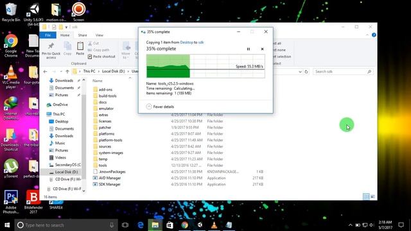This screenshot has width=411, height=231.
Task: Open Explorer help question mark icon
Action: (x=374, y=35)
